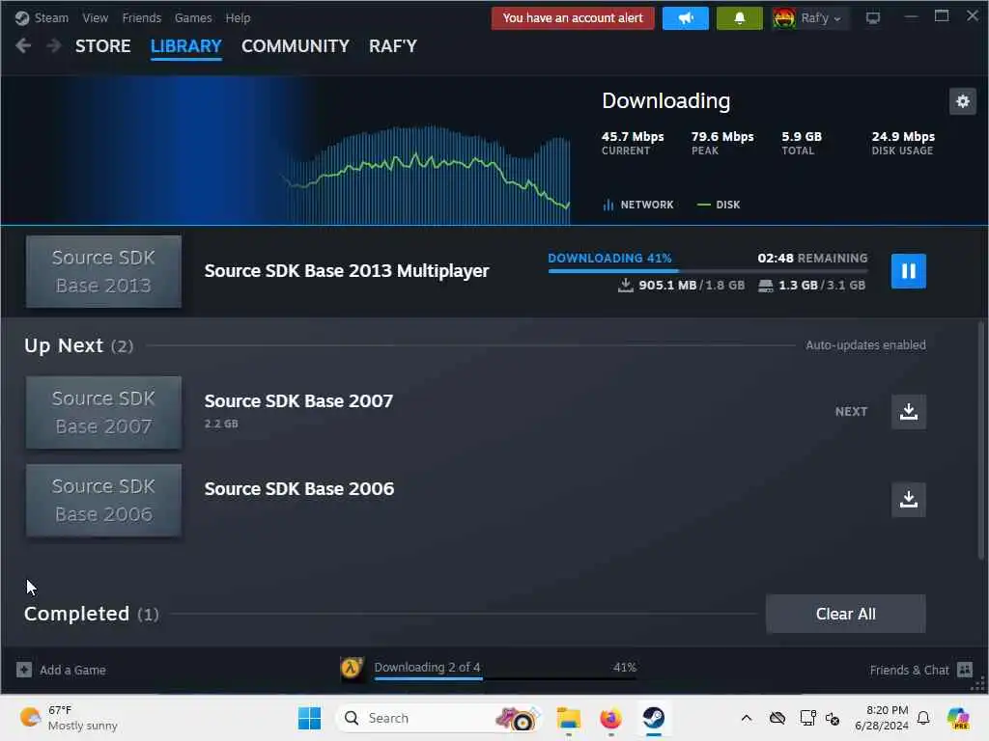
Task: Click the Friends & Chat grid icon
Action: pyautogui.click(x=965, y=670)
